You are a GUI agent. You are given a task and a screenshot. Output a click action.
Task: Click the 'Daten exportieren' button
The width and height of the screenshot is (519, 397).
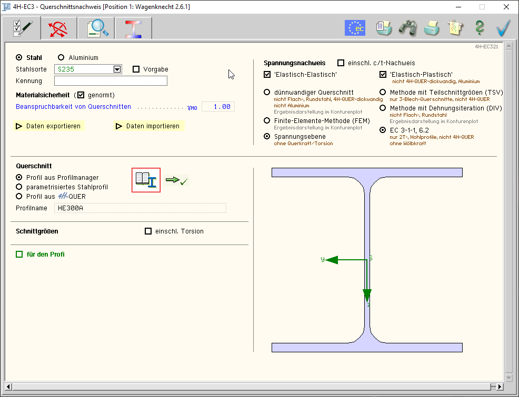coord(48,126)
